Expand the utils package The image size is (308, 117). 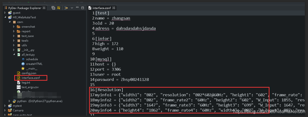[x=14, y=45]
